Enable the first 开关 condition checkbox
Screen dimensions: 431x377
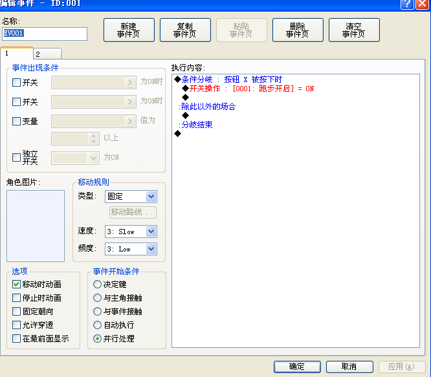tap(16, 82)
